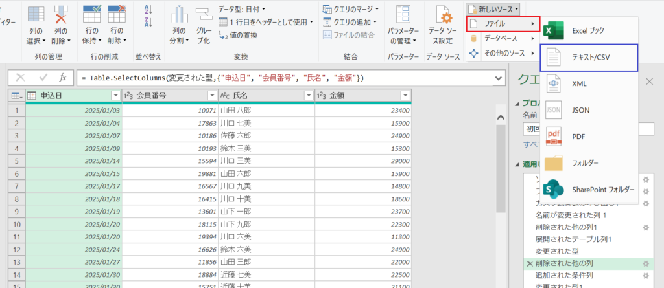The height and width of the screenshot is (288, 664).
Task: Choose JSON file source
Action: point(589,110)
